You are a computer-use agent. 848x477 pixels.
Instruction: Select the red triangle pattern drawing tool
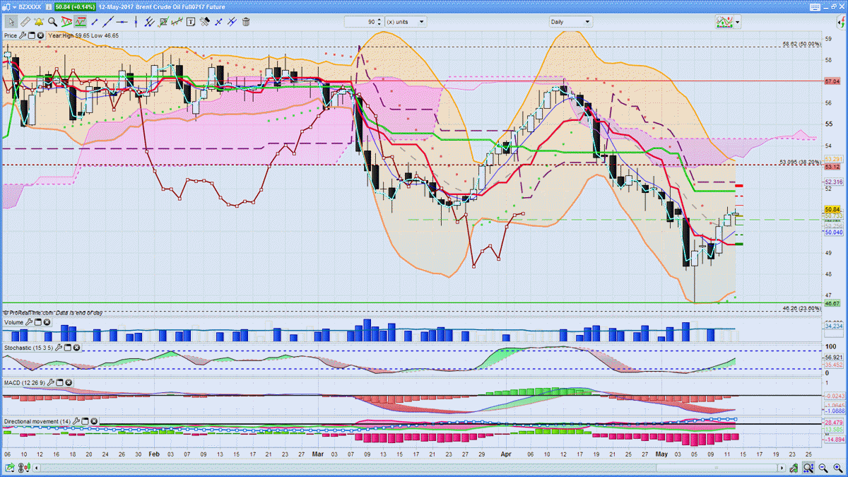tap(66, 22)
